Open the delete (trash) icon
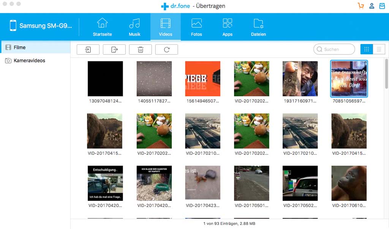The image size is (389, 229). point(140,49)
